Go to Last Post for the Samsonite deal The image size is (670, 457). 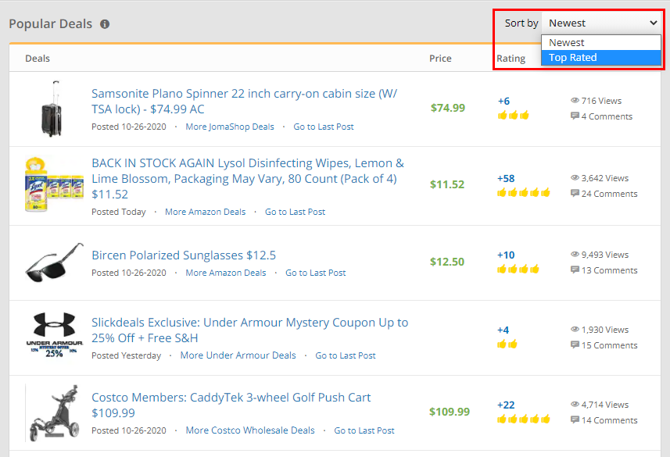324,127
